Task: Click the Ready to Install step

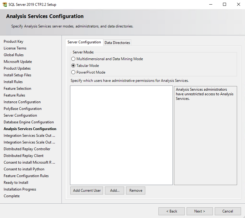Action: [x=16, y=183]
